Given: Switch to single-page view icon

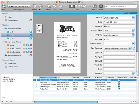Looking at the screenshot, I should pos(72,6).
